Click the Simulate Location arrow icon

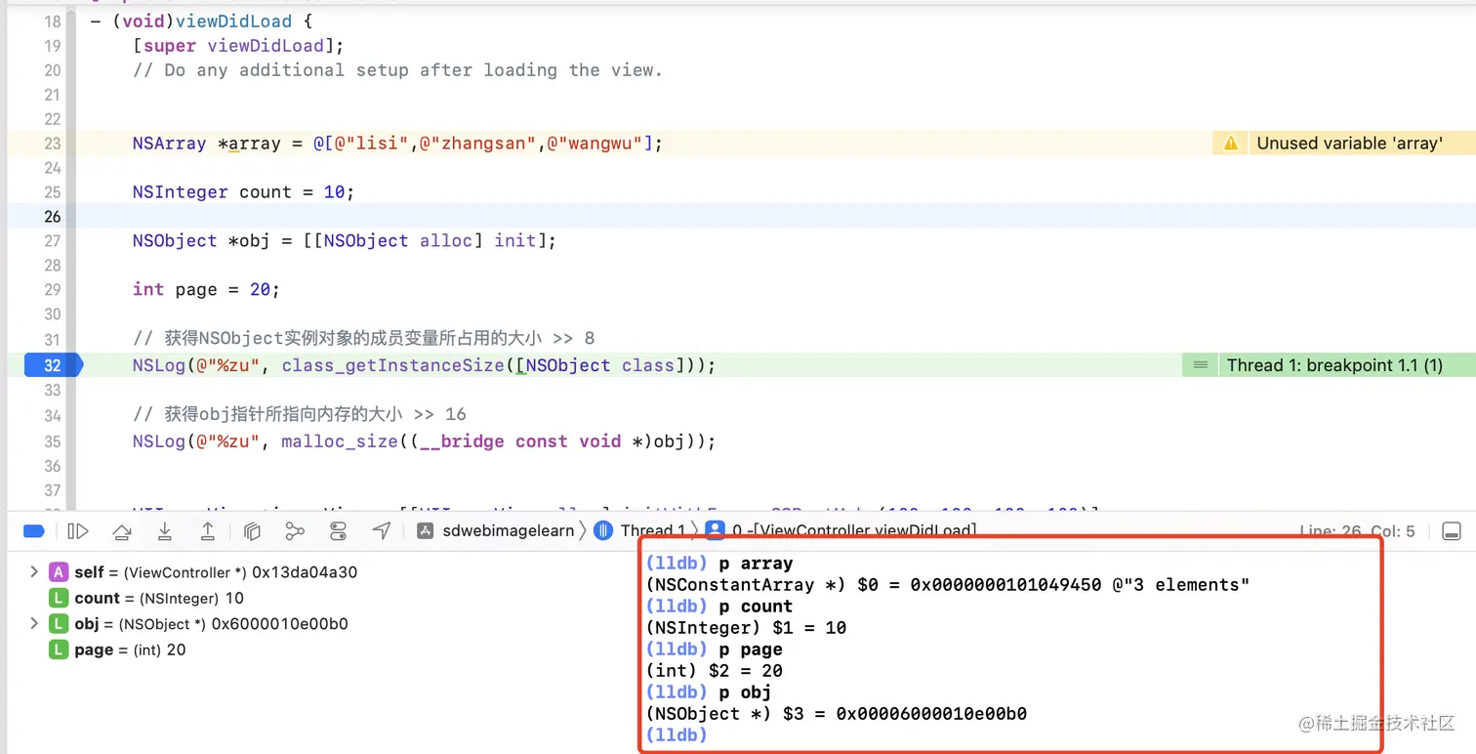click(x=382, y=530)
